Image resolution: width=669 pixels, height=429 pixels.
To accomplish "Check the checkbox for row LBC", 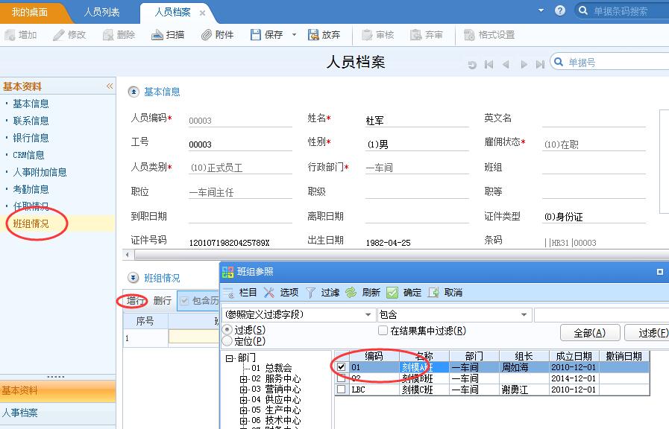I will pyautogui.click(x=341, y=389).
